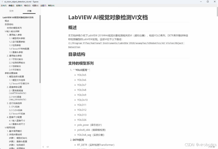
Task: Click the C:/Program Files path code text
Action: coord(126,45)
